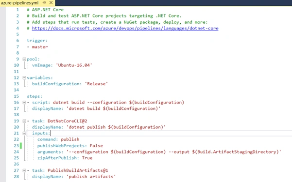Pin the azure-pipelines.yml tab

(x=44, y=3)
